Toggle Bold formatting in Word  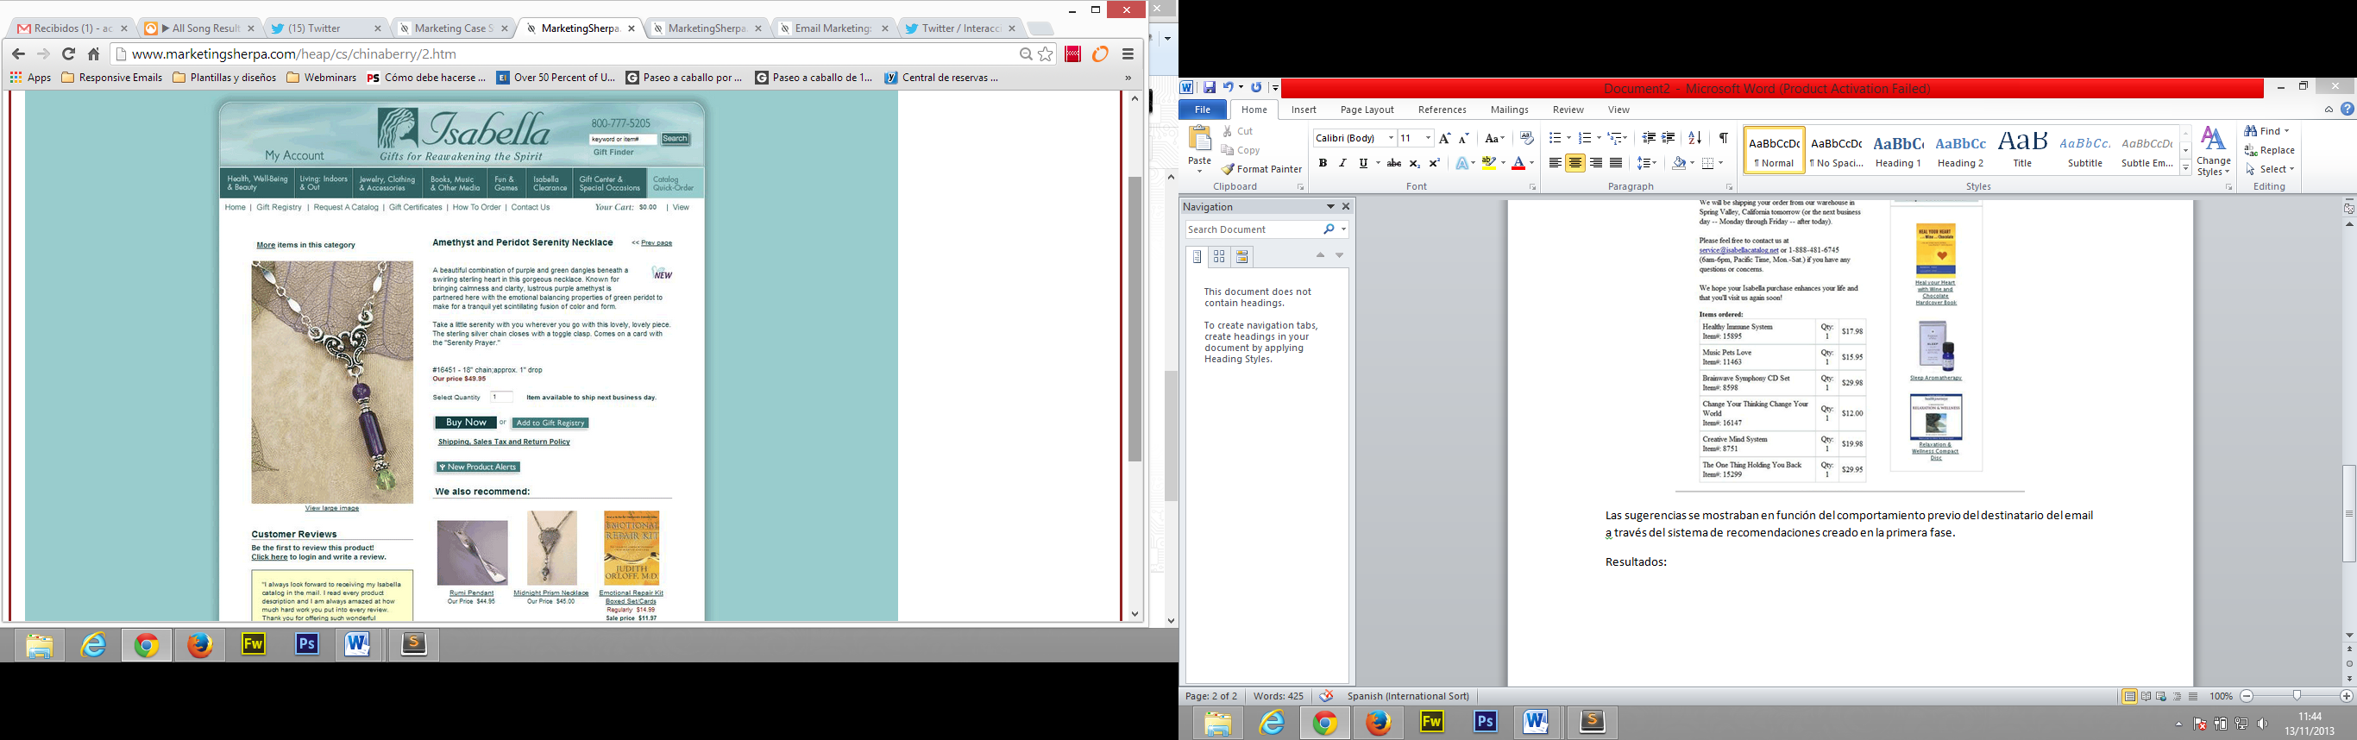(1323, 163)
